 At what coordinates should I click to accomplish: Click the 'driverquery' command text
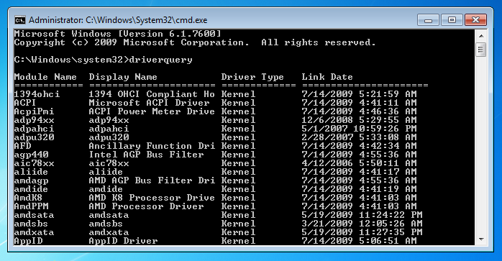click(160, 60)
